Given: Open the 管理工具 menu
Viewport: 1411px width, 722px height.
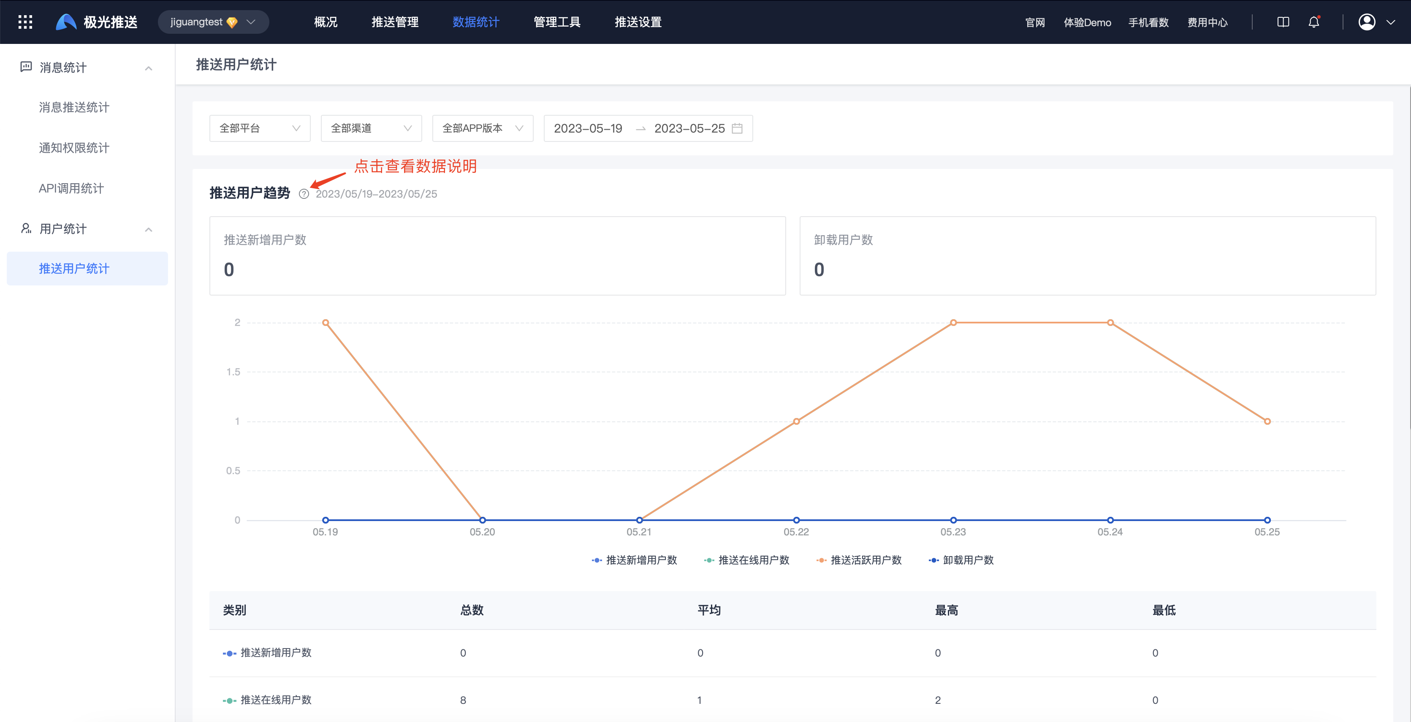Looking at the screenshot, I should 556,22.
